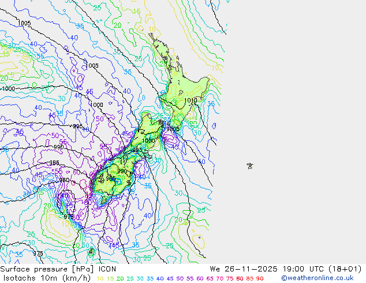Open the ©weatheronline.co.uk credit link
The image size is (366, 283).
click(x=318, y=278)
